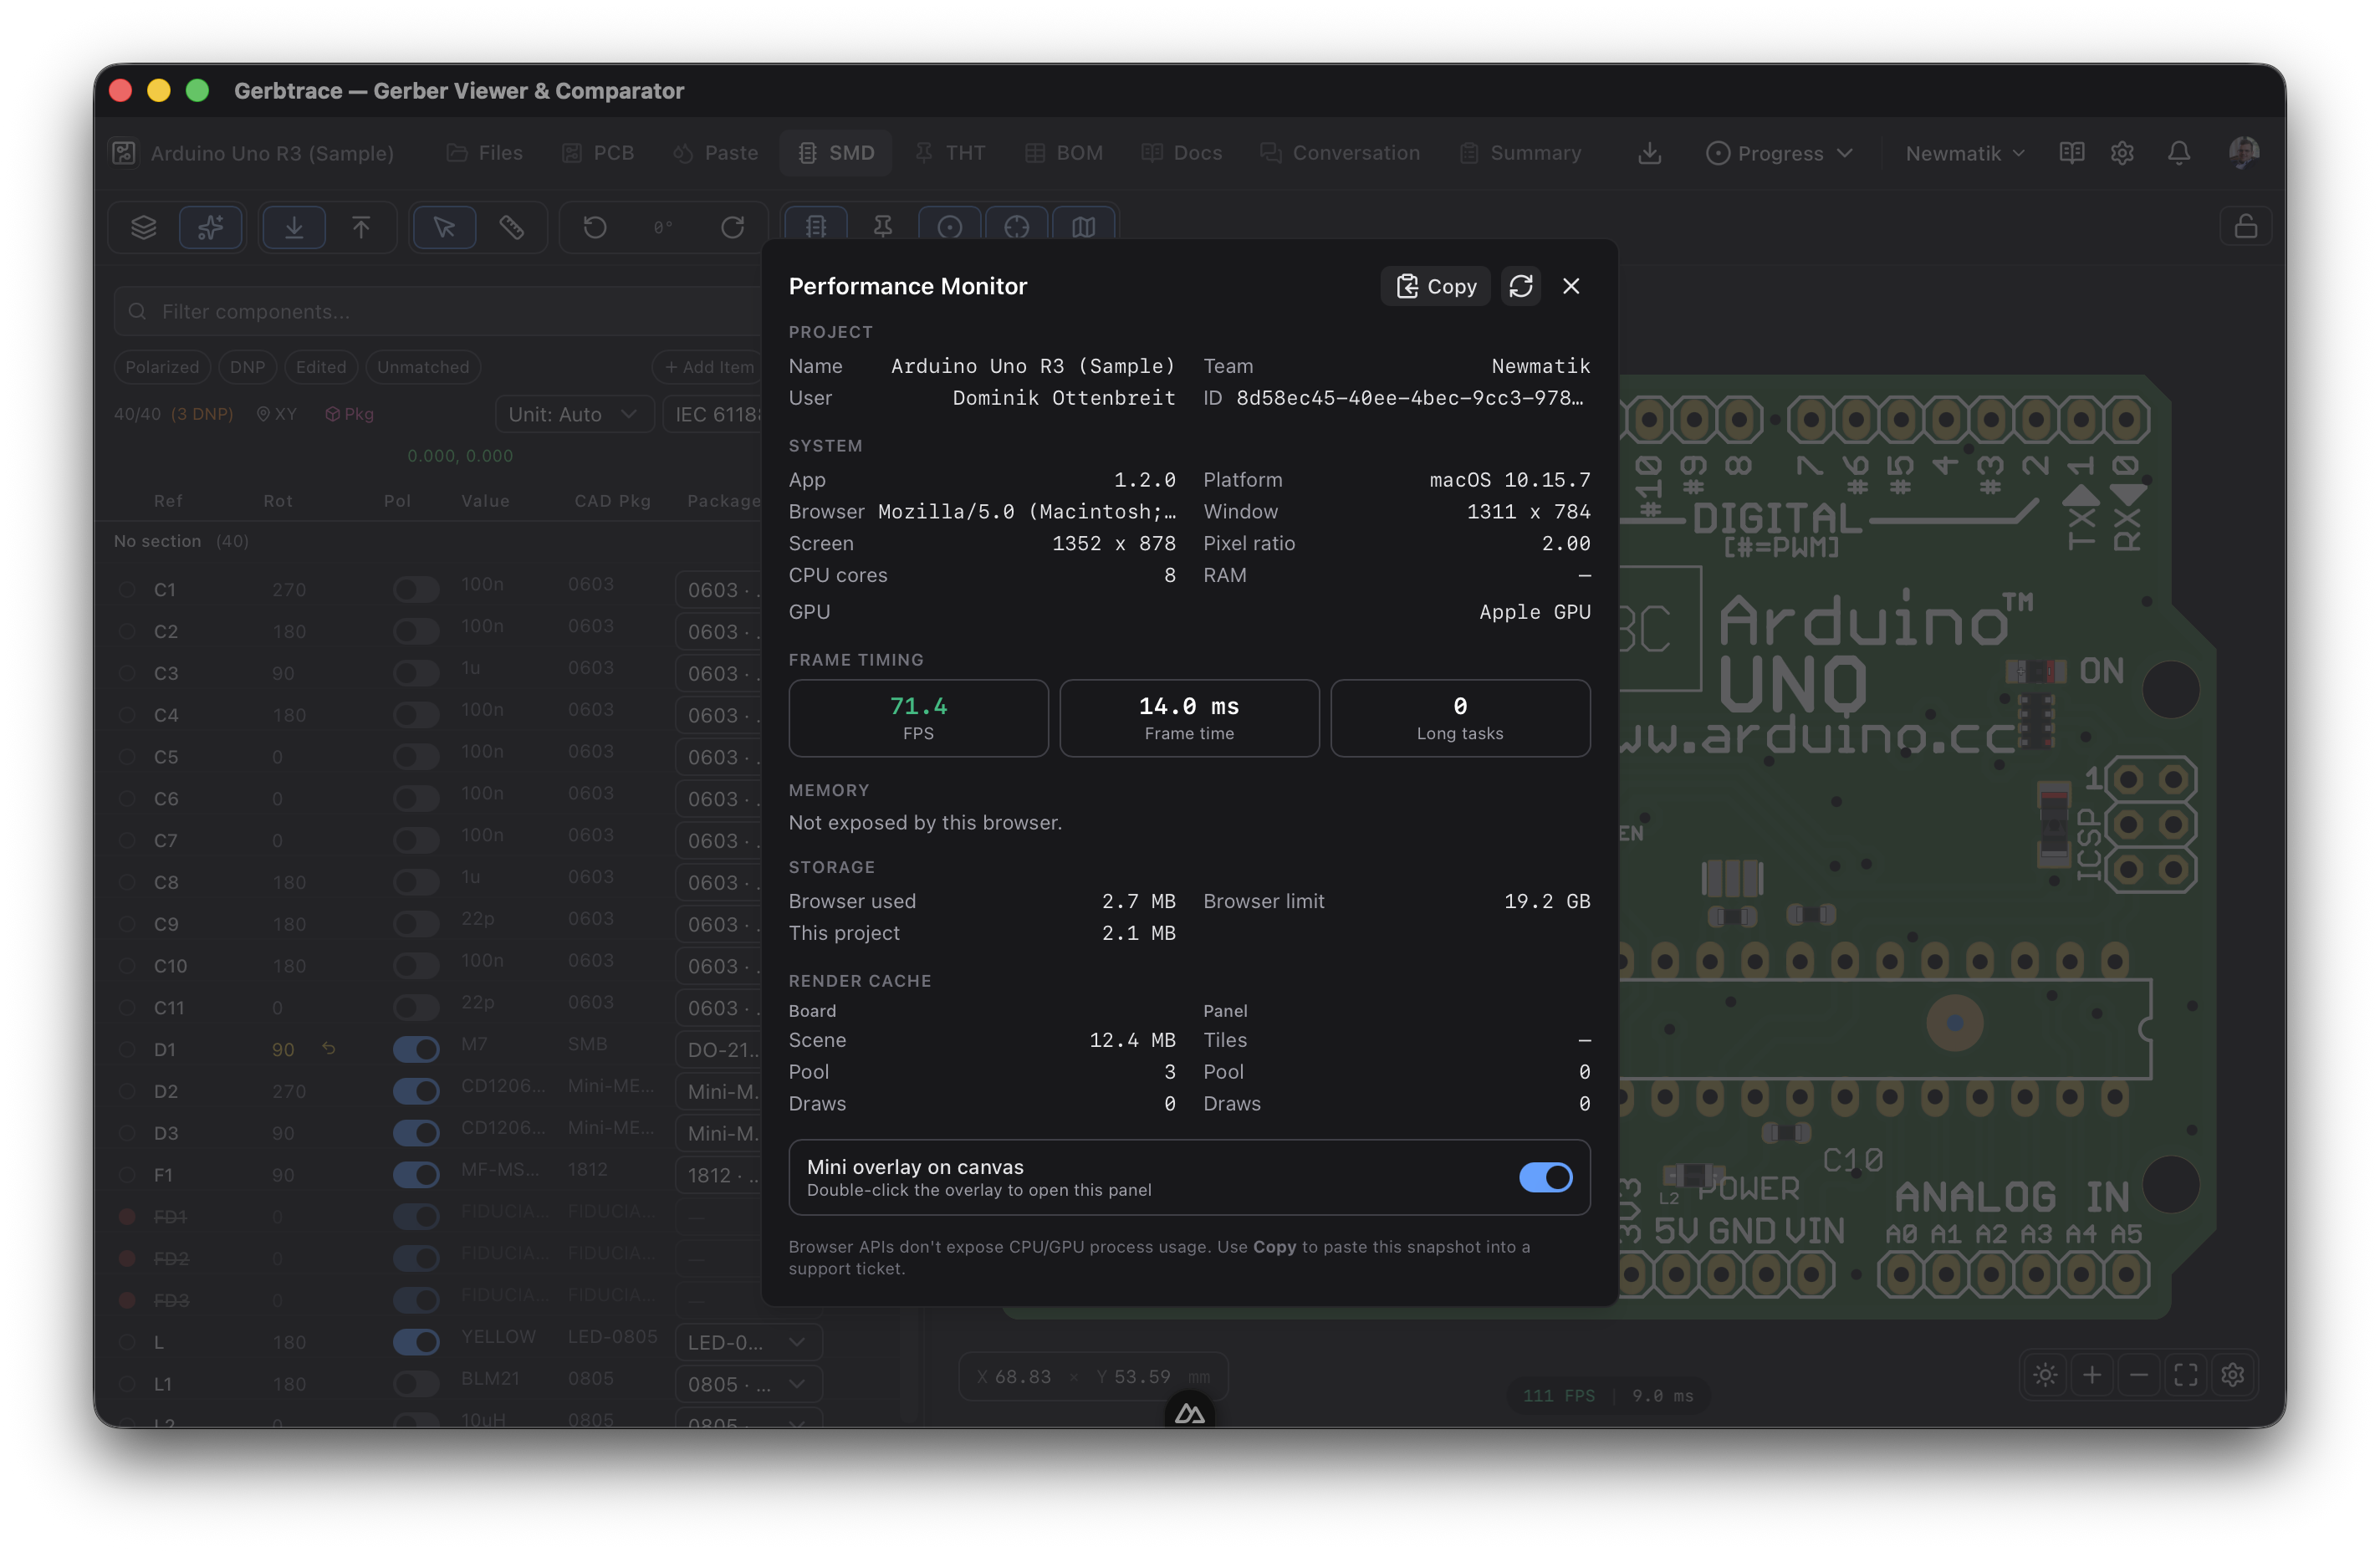2380x1552 pixels.
Task: Open the 0805 package dropdown for L1
Action: [x=748, y=1384]
